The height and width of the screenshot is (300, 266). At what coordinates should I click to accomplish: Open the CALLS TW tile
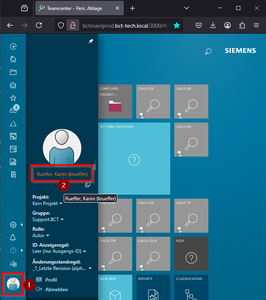click(x=115, y=254)
